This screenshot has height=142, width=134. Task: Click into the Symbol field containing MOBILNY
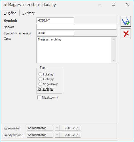(55, 20)
